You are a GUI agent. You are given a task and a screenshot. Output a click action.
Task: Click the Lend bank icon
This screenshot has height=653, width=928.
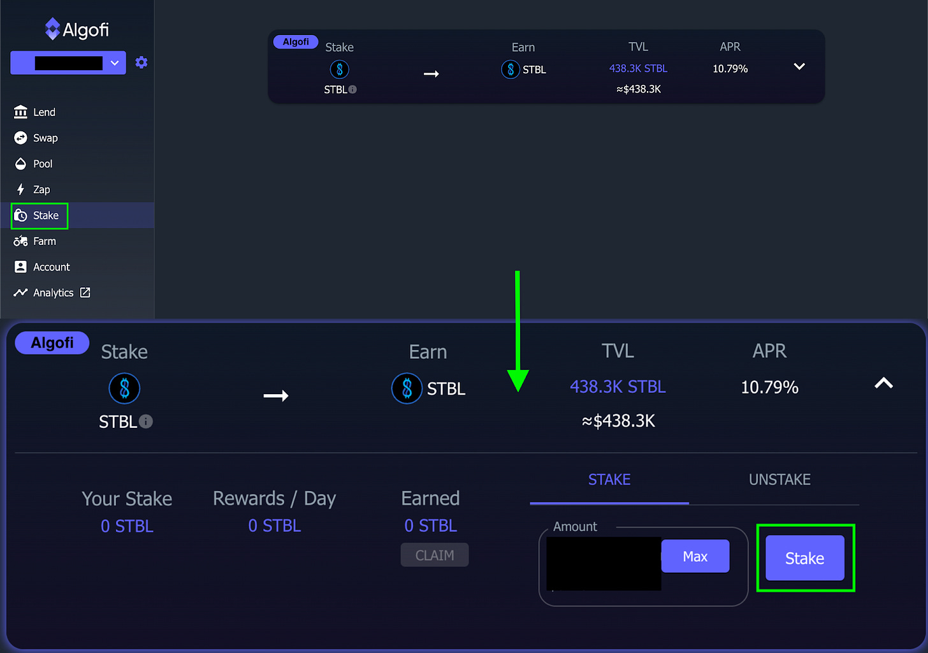point(20,112)
